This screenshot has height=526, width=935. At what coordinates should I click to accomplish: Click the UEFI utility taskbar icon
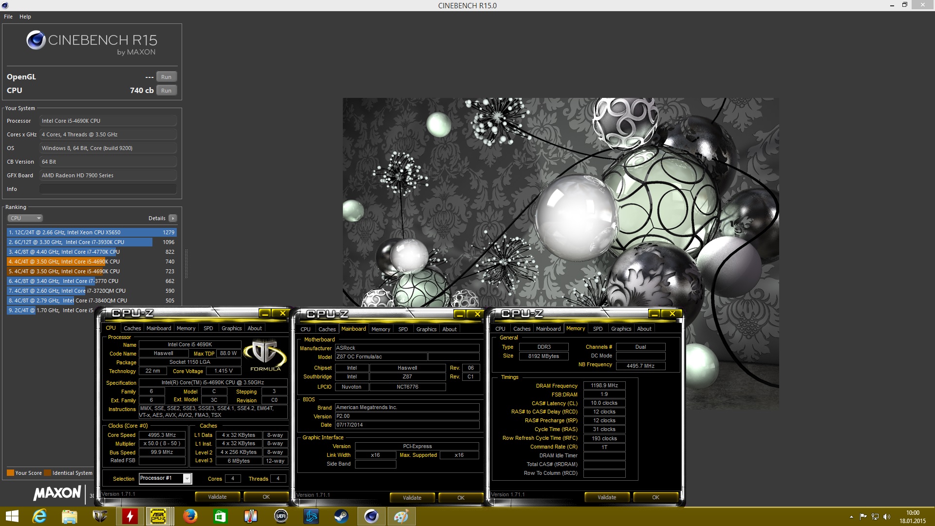point(280,516)
